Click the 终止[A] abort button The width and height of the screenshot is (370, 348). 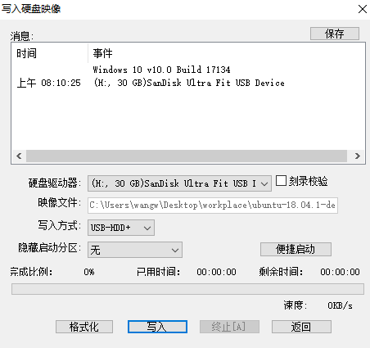pos(229,327)
